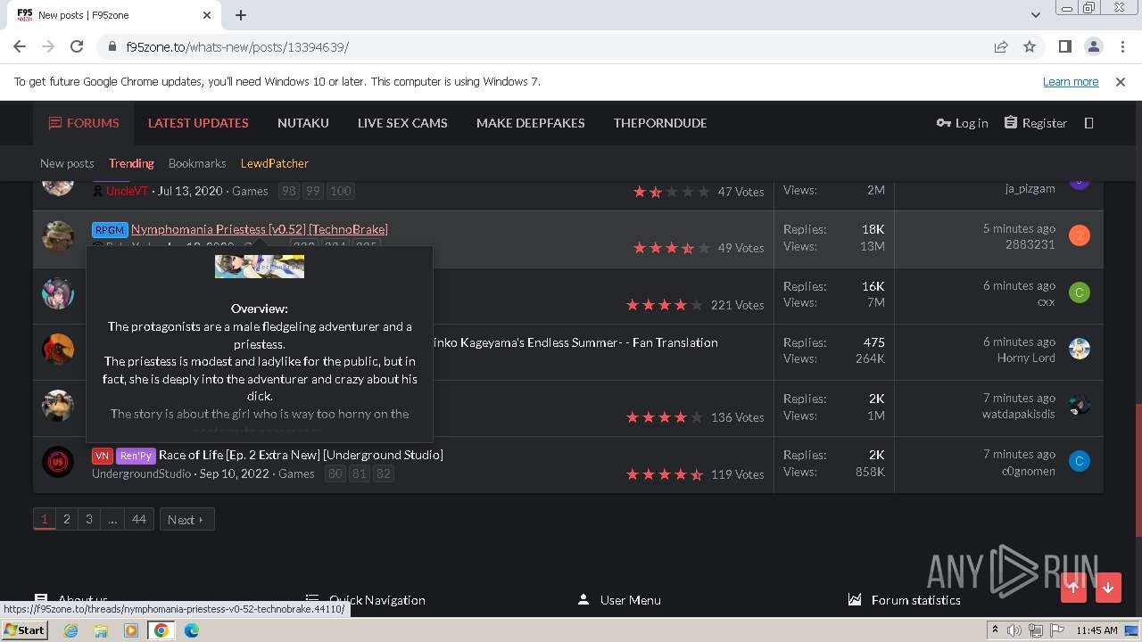
Task: Show hidden tray icons arrow
Action: 995,630
